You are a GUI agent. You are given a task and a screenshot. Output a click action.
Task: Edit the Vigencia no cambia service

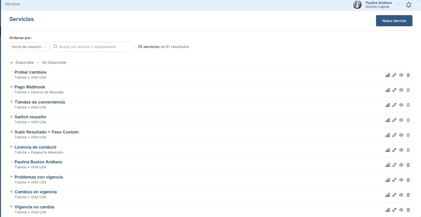(x=394, y=210)
